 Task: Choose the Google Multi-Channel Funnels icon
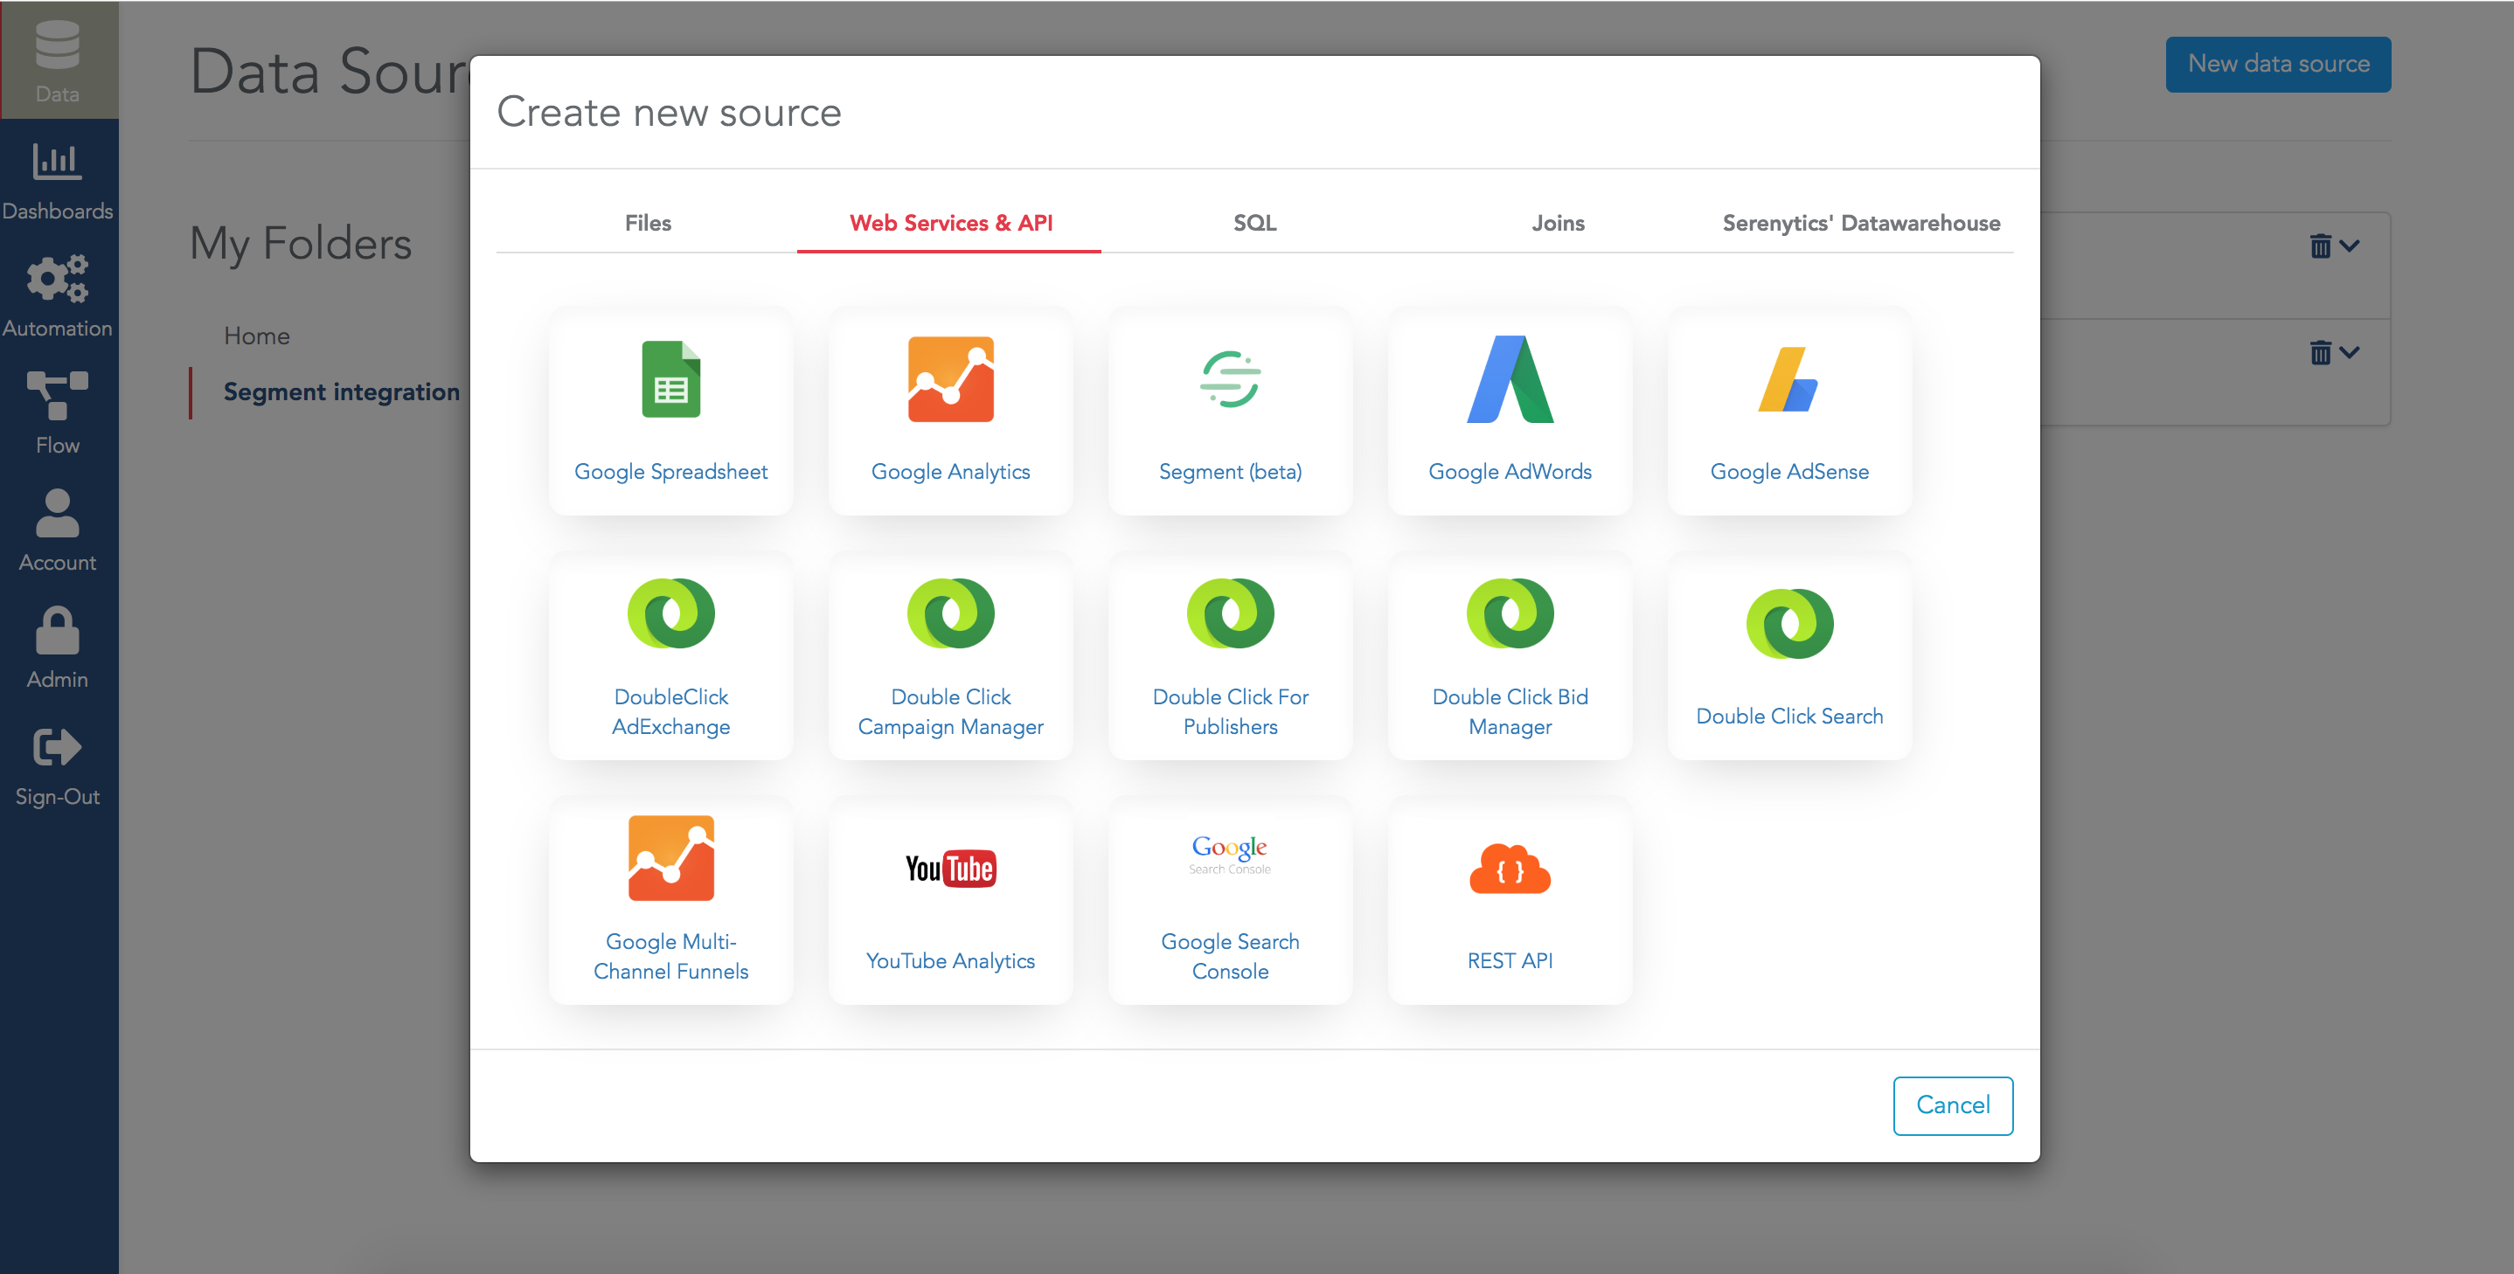click(x=671, y=857)
